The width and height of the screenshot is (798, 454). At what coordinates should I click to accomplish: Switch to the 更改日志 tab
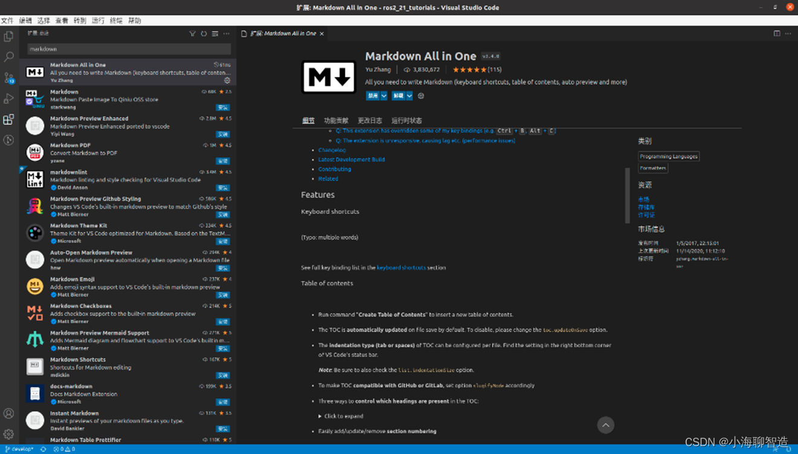click(x=370, y=121)
